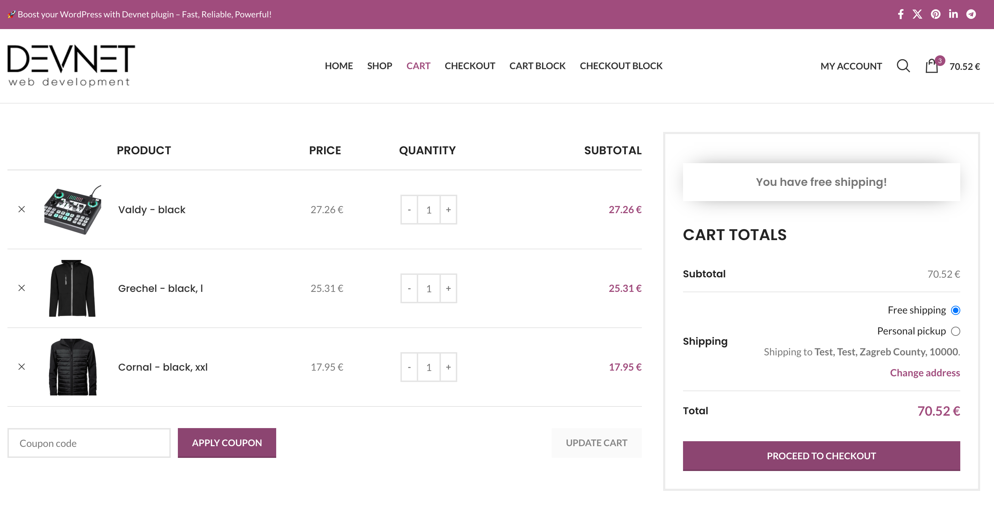Select Free shipping radio option
Image resolution: width=994 pixels, height=532 pixels.
pyautogui.click(x=955, y=310)
